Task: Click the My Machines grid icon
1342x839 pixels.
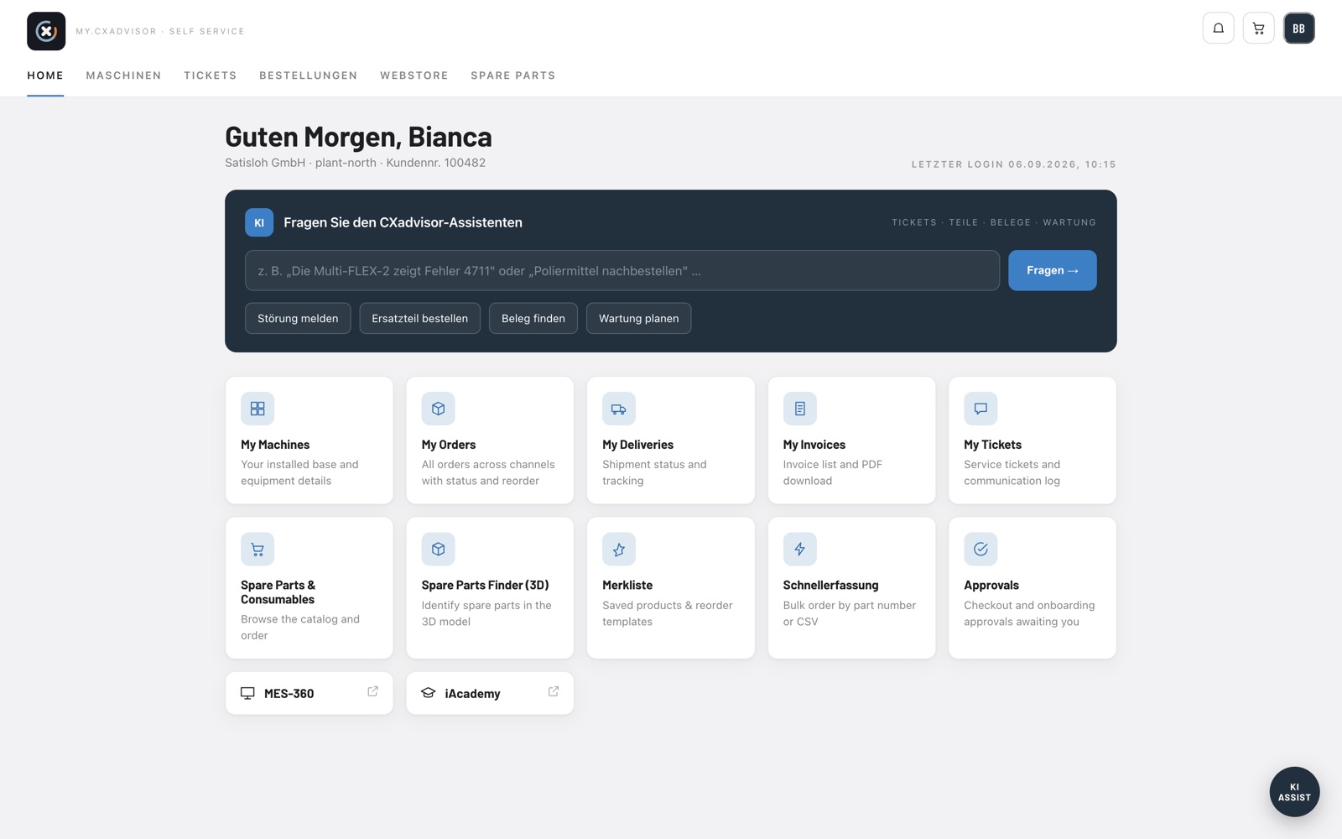Action: [257, 409]
